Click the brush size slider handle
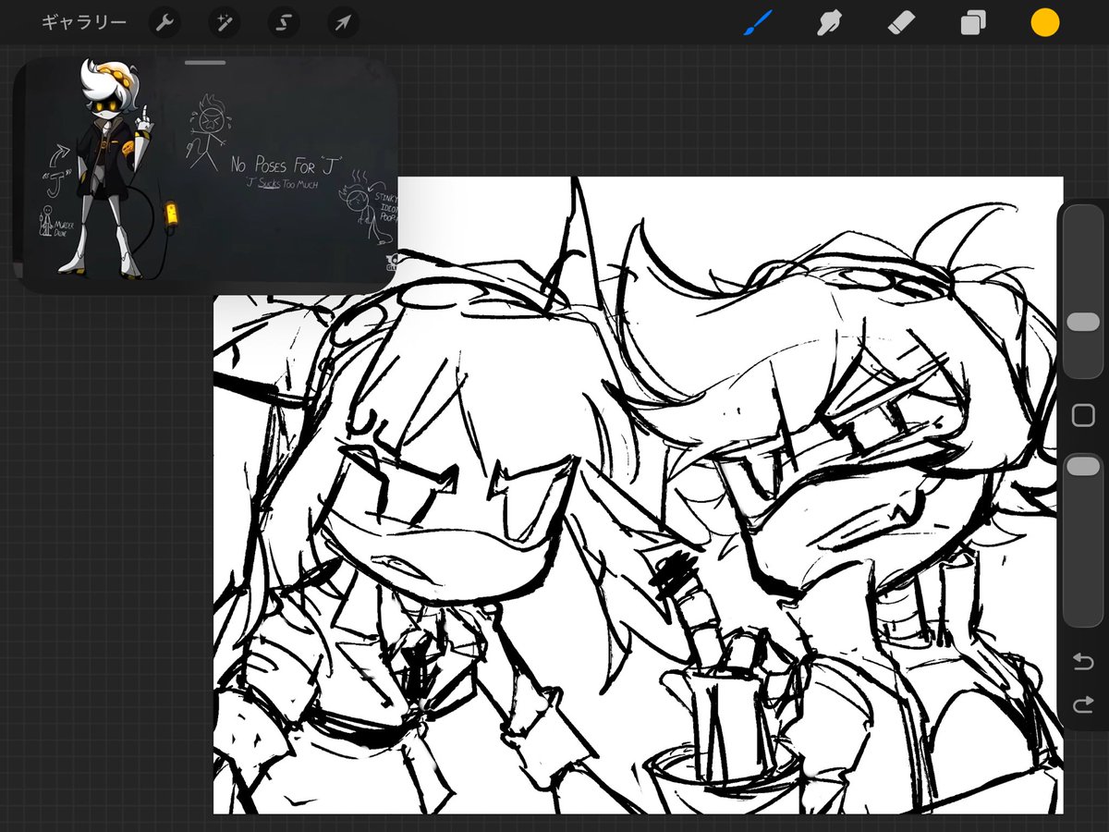Viewport: 1109px width, 832px height. (1083, 322)
